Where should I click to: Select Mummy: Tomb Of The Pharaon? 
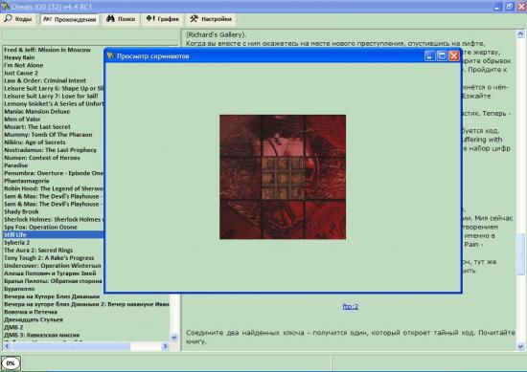pyautogui.click(x=48, y=135)
